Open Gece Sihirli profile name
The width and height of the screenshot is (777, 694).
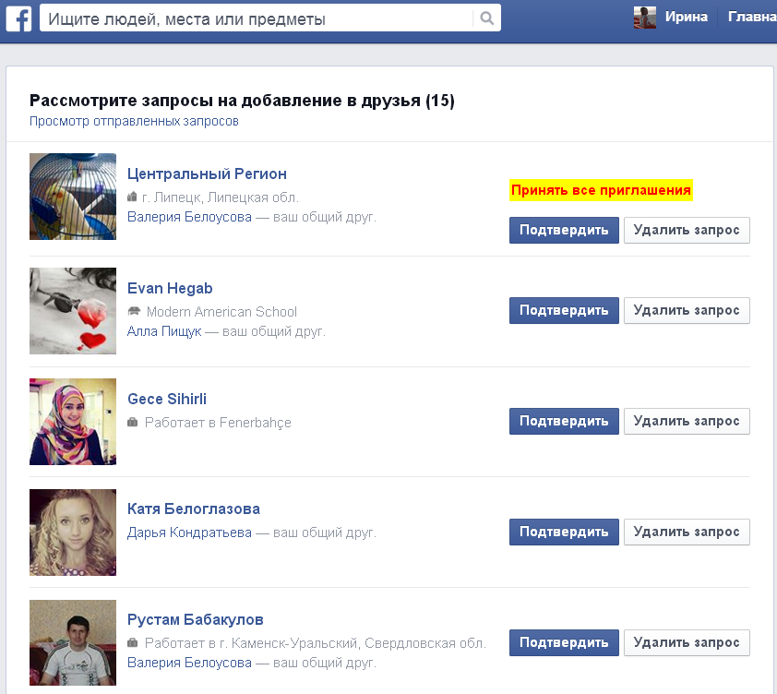[x=167, y=399]
